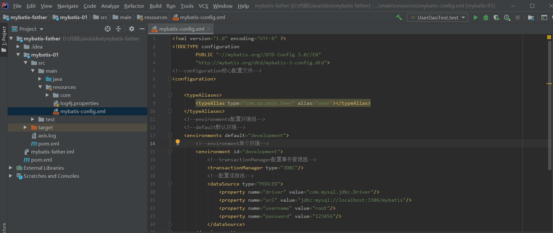Image resolution: width=553 pixels, height=233 pixels.
Task: Open the Navigate menu
Action: 68,6
